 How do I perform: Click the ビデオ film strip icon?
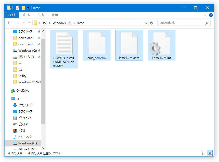coord(15,131)
